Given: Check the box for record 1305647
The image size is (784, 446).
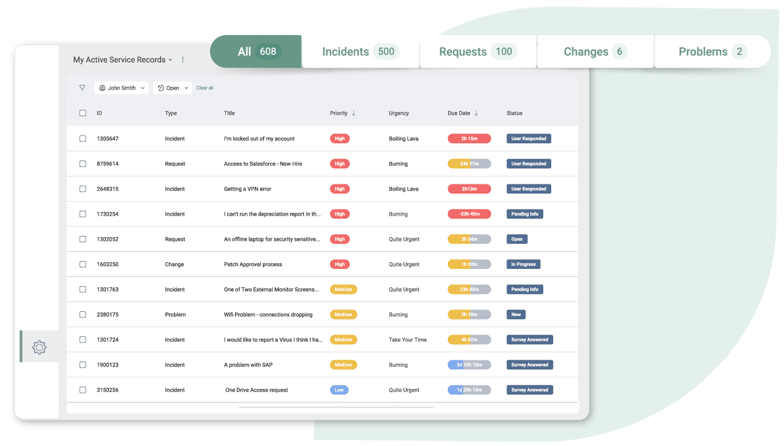Looking at the screenshot, I should point(83,138).
